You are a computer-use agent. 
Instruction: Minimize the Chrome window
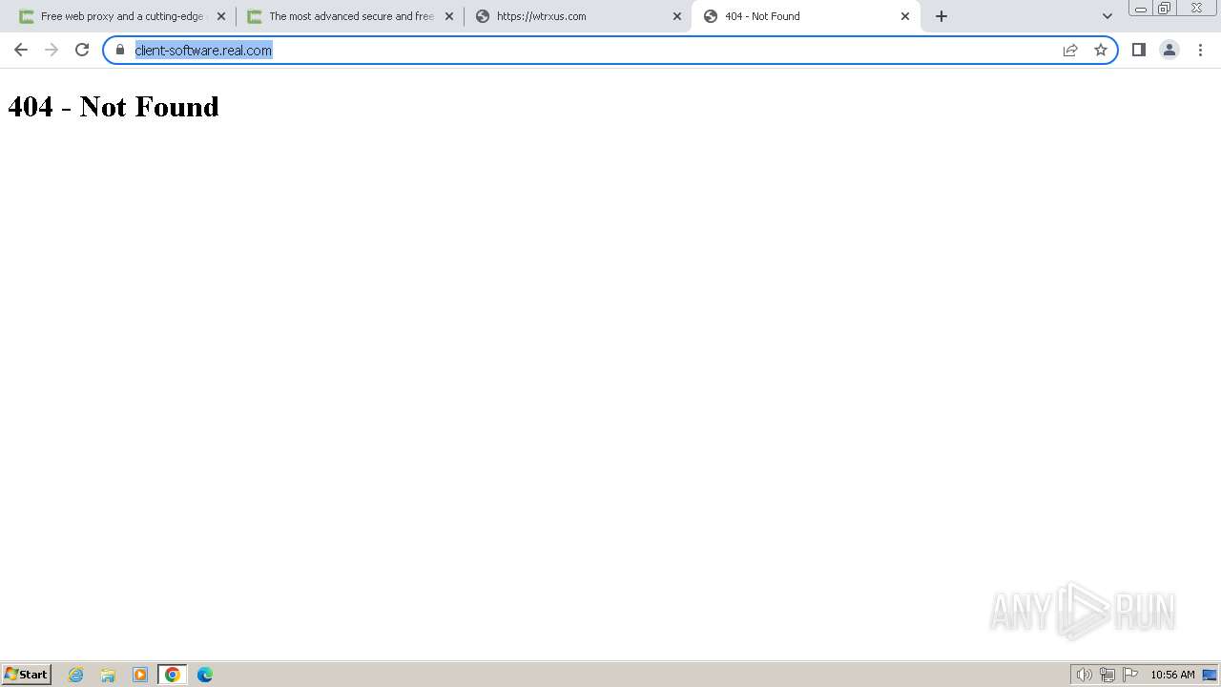(x=1141, y=9)
